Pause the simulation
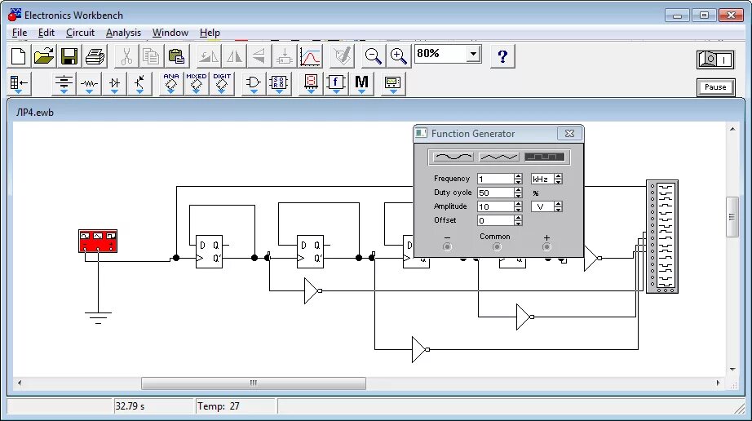This screenshot has width=752, height=421. coord(715,87)
